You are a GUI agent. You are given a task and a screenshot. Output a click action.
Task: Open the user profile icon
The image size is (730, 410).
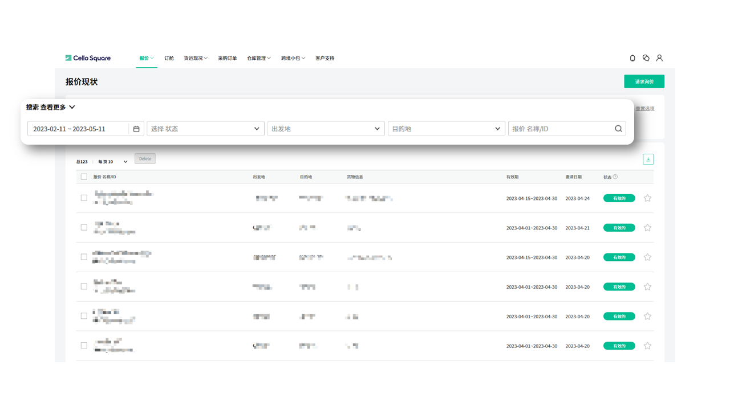(659, 58)
